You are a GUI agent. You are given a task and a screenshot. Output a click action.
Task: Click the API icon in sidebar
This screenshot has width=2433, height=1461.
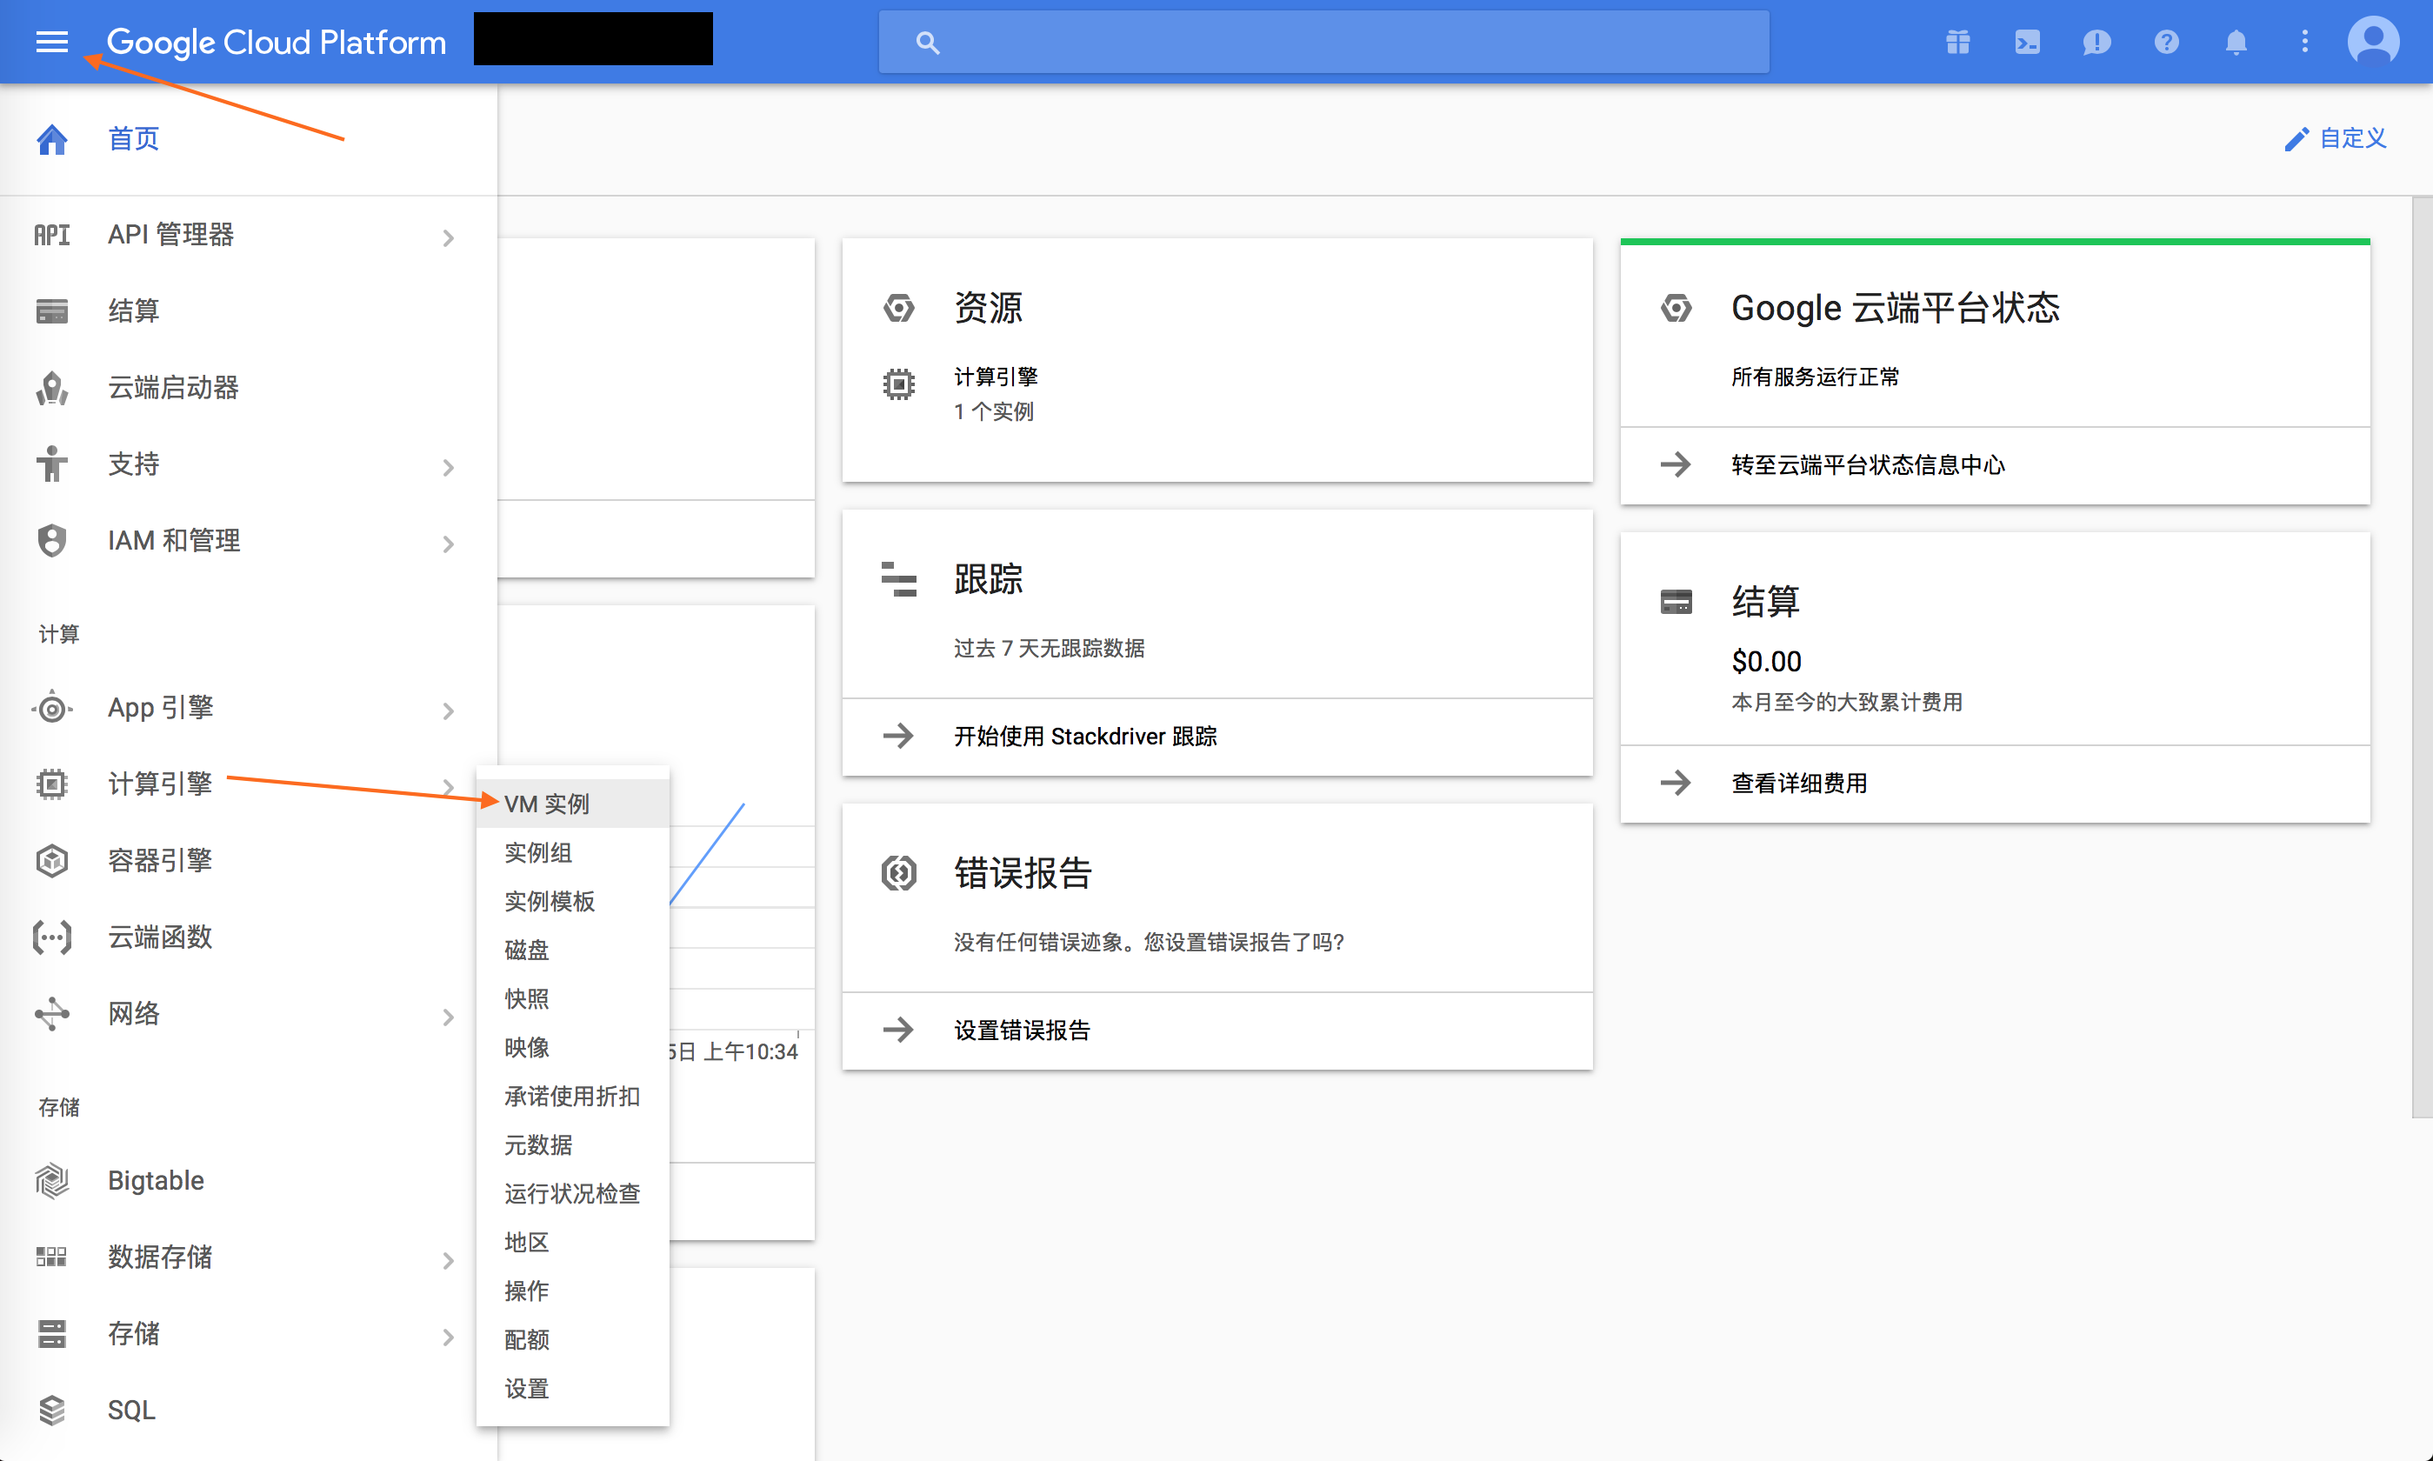tap(52, 234)
